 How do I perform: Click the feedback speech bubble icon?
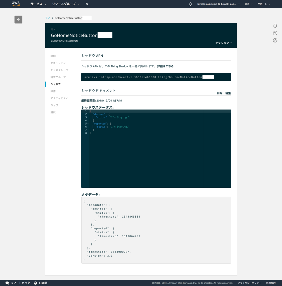[x=7, y=283]
